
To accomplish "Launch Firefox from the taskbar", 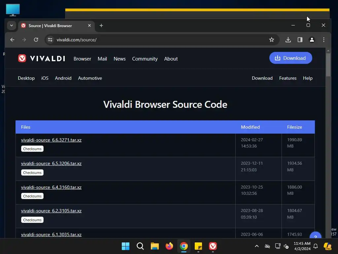I will click(x=169, y=246).
